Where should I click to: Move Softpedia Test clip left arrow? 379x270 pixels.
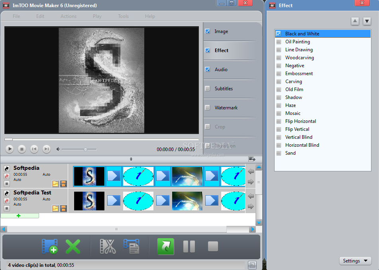[x=251, y=196]
